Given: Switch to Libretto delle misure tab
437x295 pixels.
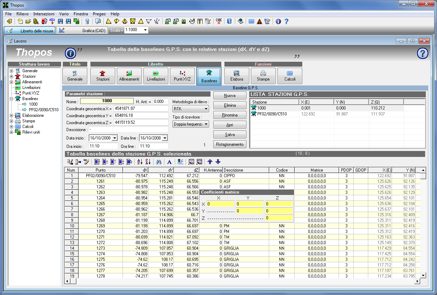Looking at the screenshot, I should pos(30,31).
